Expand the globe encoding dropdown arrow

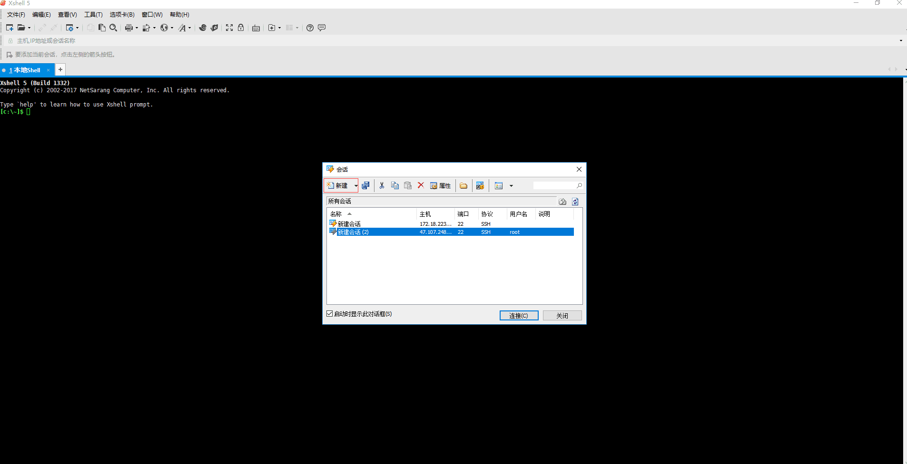tap(172, 28)
